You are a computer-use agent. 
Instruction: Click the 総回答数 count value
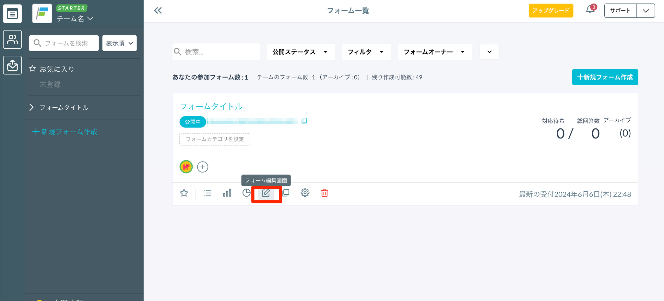596,134
